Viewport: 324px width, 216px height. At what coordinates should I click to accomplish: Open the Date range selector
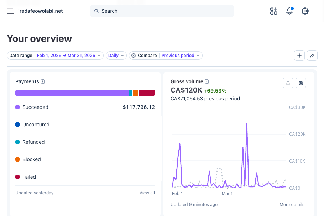69,56
